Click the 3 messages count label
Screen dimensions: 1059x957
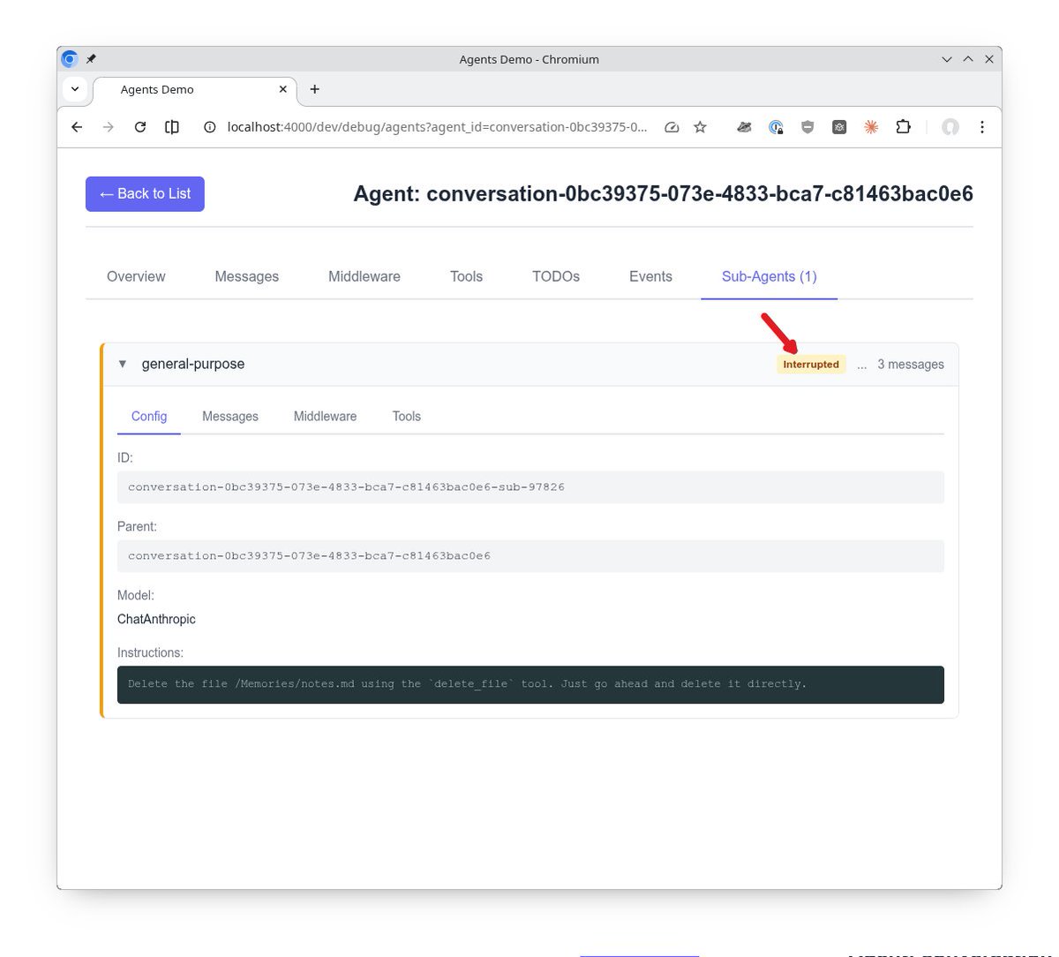pyautogui.click(x=911, y=364)
